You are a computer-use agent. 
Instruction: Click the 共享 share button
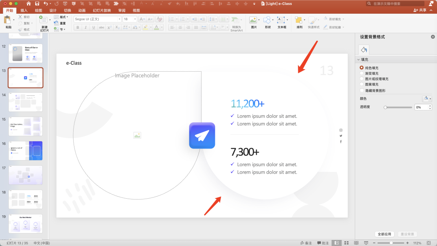click(x=420, y=10)
